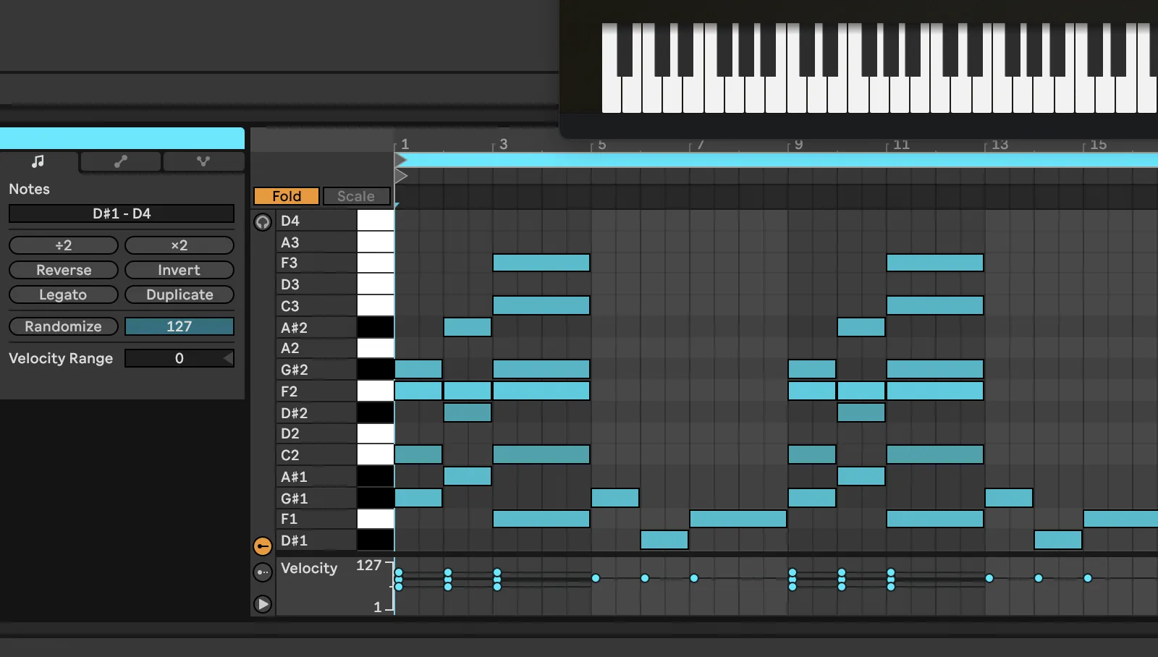Switch to the Notes tab
Screen dimensions: 1158x657
pyautogui.click(x=38, y=161)
